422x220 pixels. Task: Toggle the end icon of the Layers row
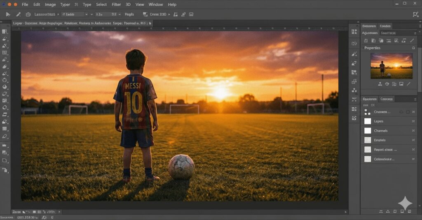(413, 121)
